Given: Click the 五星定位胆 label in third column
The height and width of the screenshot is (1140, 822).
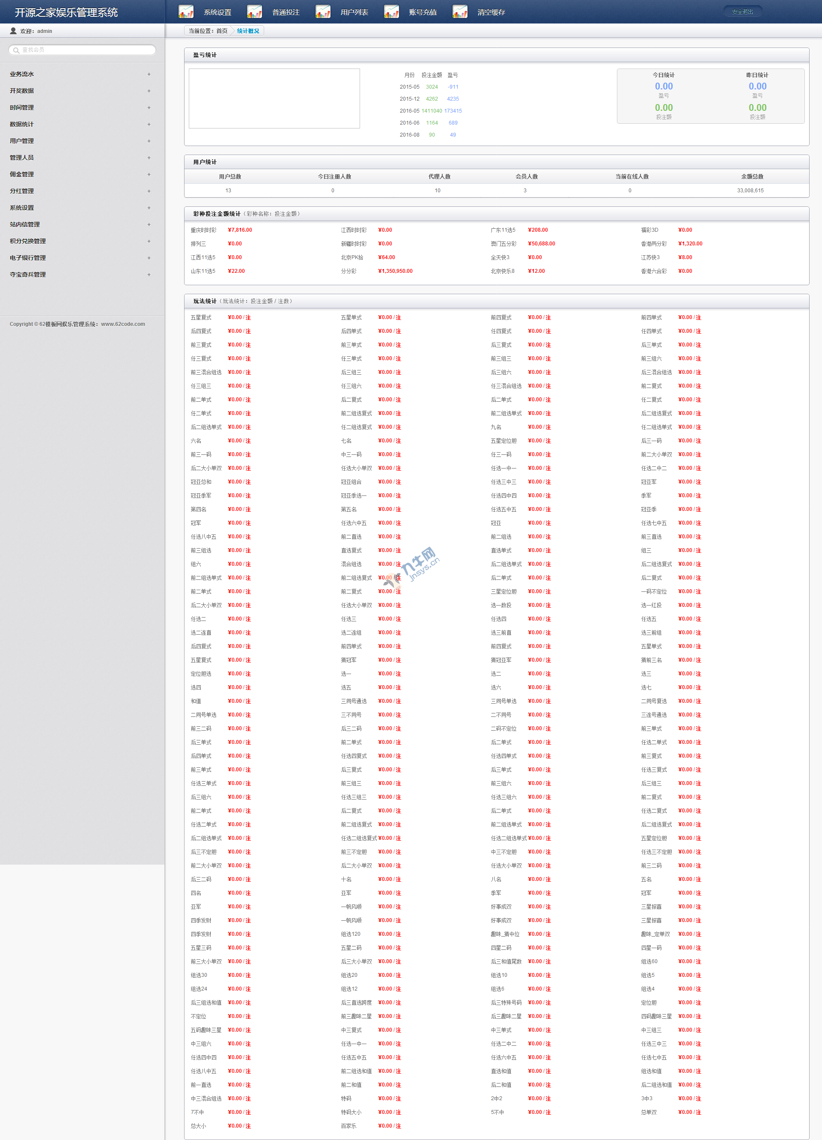Looking at the screenshot, I should coord(503,441).
